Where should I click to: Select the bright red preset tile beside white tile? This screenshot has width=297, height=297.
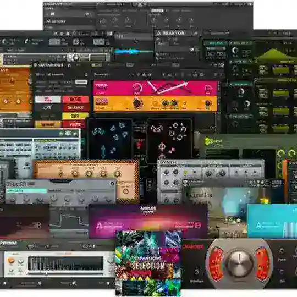75,99
